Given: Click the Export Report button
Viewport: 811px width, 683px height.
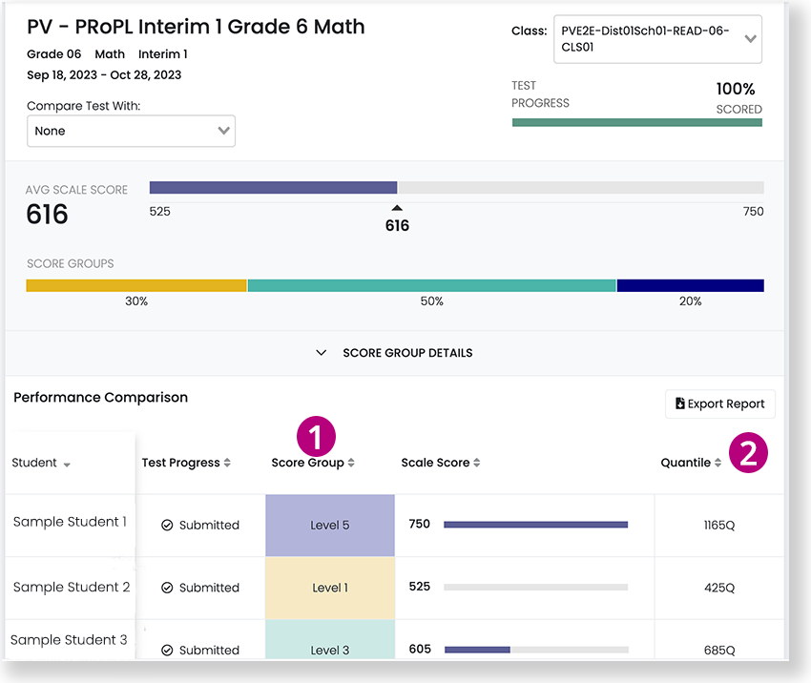Looking at the screenshot, I should tap(719, 404).
